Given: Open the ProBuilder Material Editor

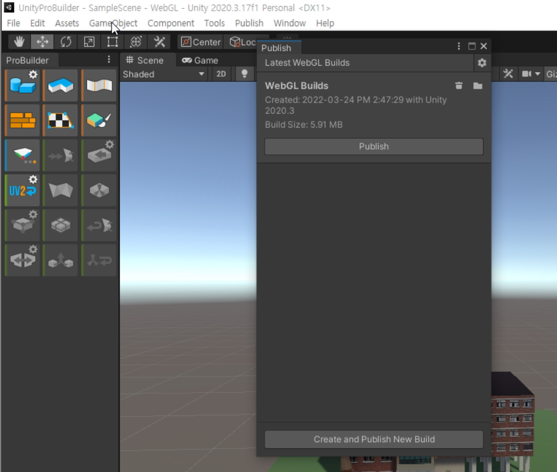Looking at the screenshot, I should click(x=22, y=120).
